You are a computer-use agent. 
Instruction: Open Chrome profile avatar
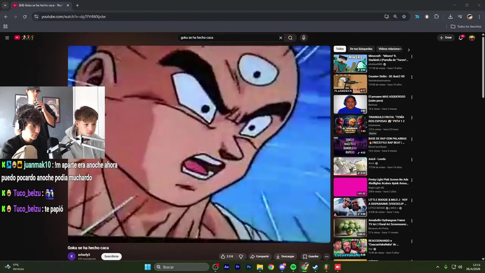tap(470, 17)
